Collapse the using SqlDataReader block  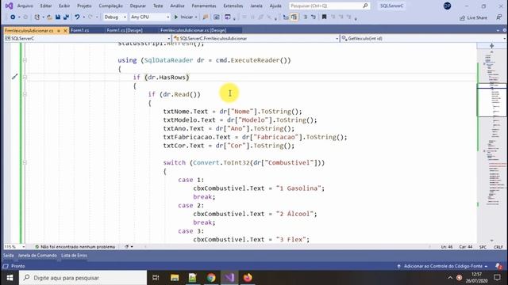(25, 60)
